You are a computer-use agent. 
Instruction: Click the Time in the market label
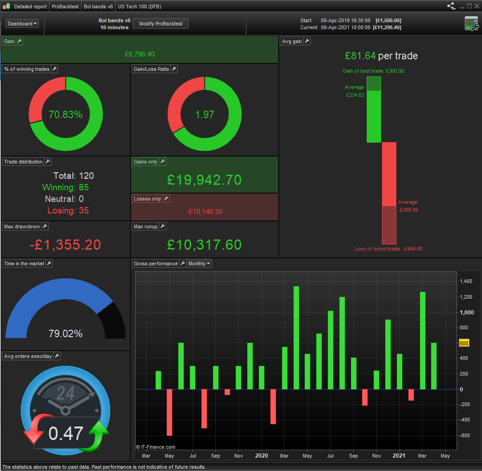pos(24,264)
